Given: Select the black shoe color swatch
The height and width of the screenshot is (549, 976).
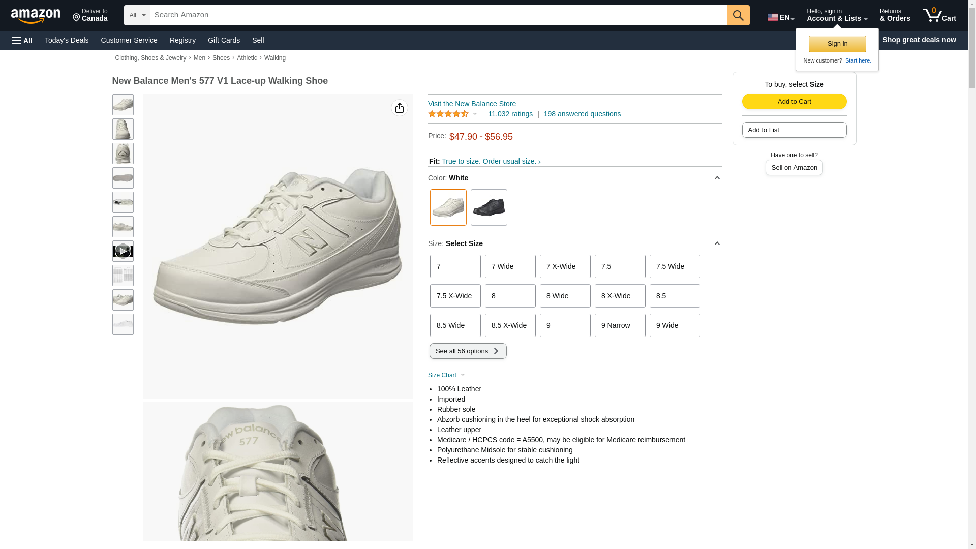Looking at the screenshot, I should coord(489,207).
